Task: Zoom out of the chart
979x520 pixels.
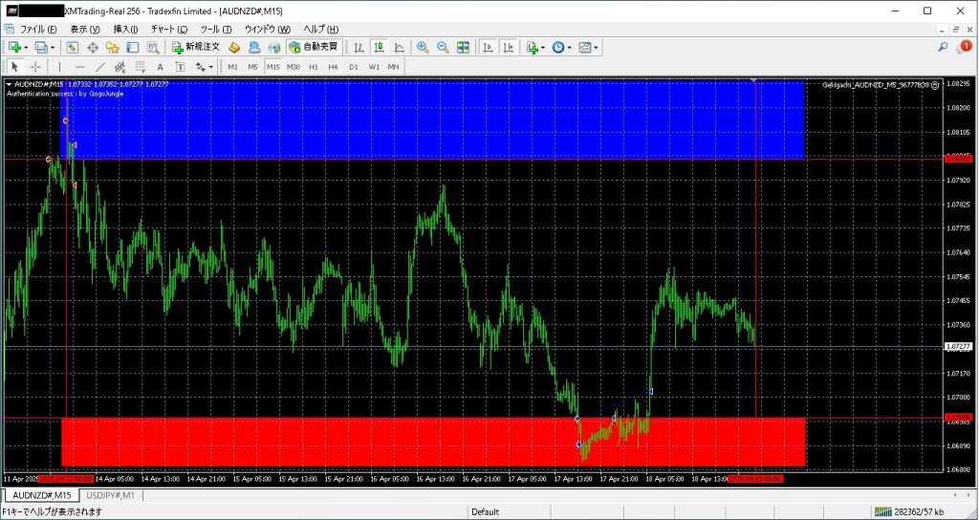Action: (443, 47)
